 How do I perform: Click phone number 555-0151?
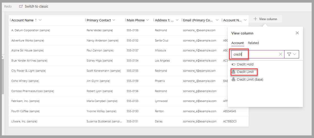(x=133, y=121)
